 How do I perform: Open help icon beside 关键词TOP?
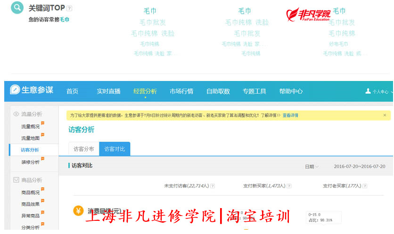(x=69, y=8)
